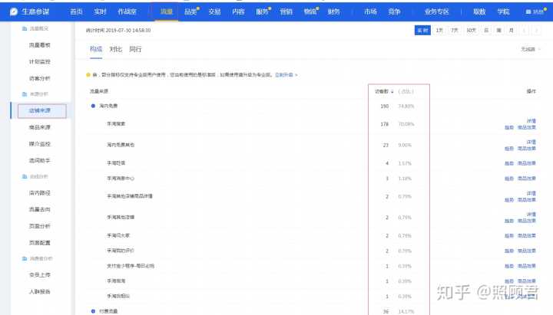Click the sort arrow beside 访客数
Viewport: 553px width, 315px height.
(x=392, y=91)
